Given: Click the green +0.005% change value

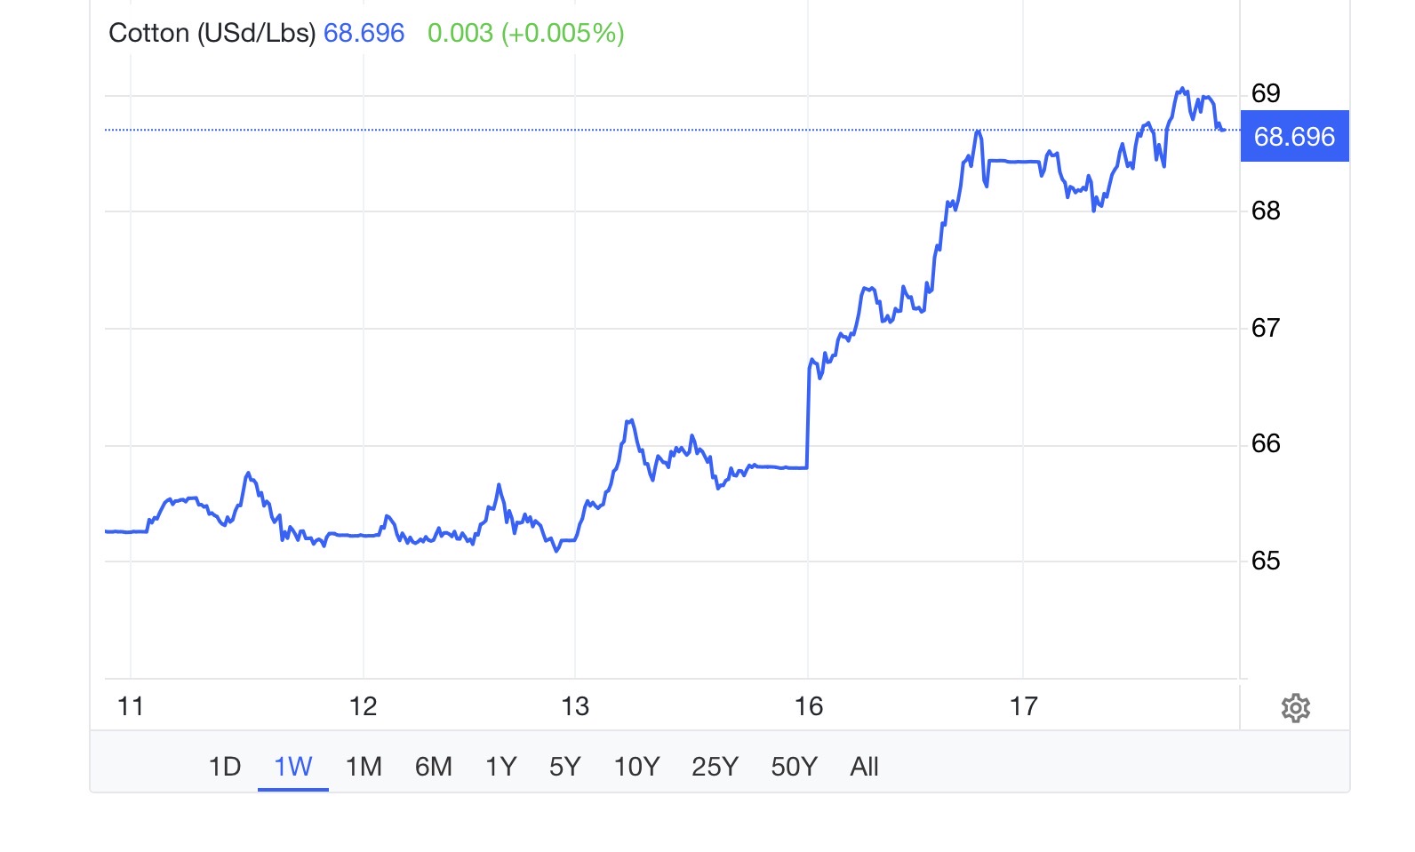Looking at the screenshot, I should click(563, 34).
